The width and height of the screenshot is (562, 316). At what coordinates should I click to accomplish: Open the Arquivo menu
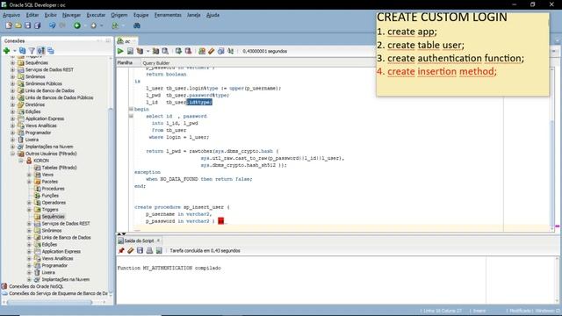(x=11, y=15)
